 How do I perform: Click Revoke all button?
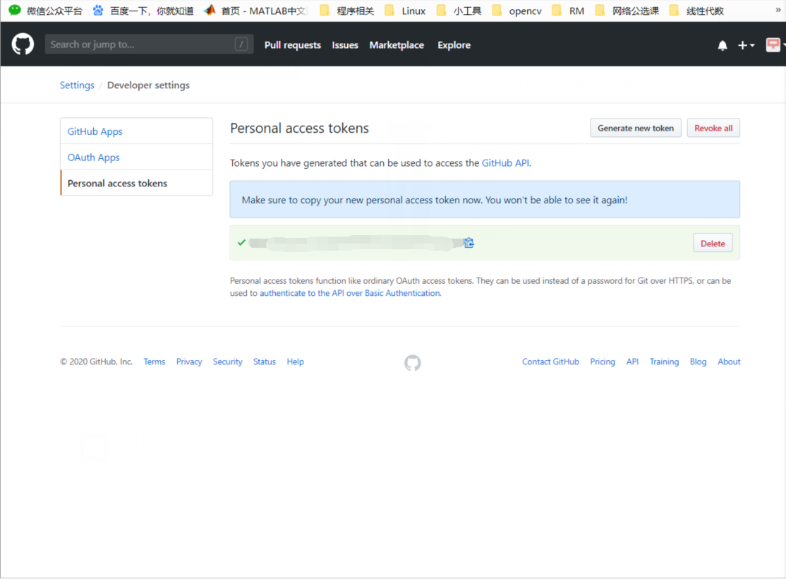[x=713, y=129]
